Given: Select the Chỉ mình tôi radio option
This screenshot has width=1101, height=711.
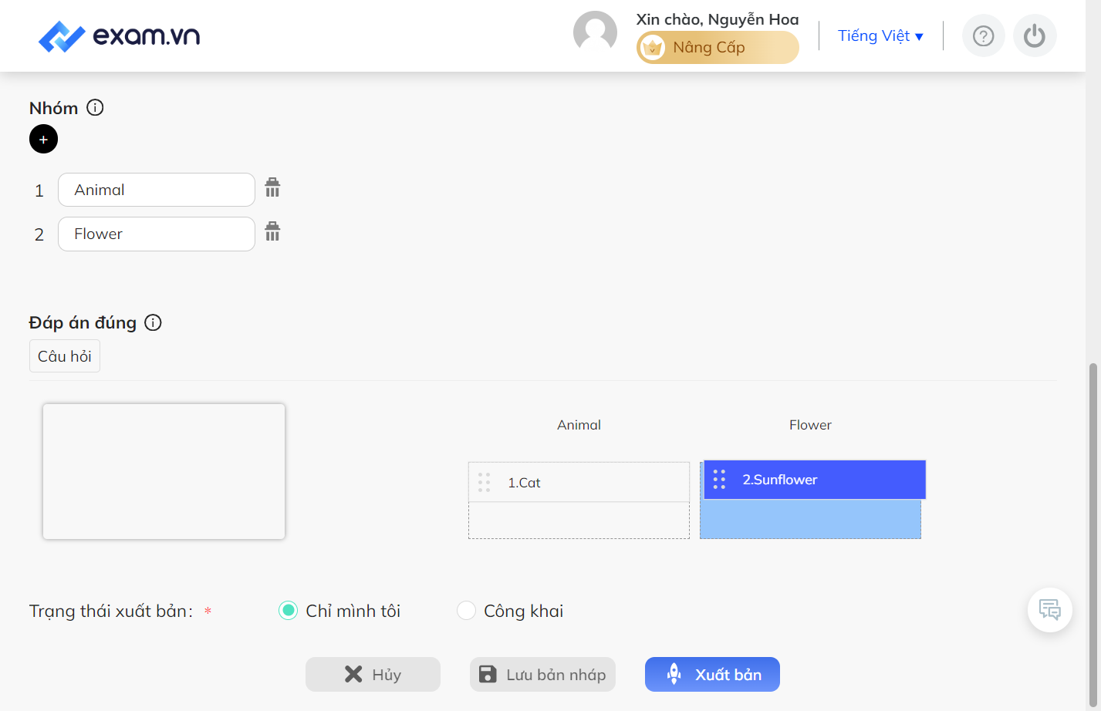Looking at the screenshot, I should coord(288,611).
